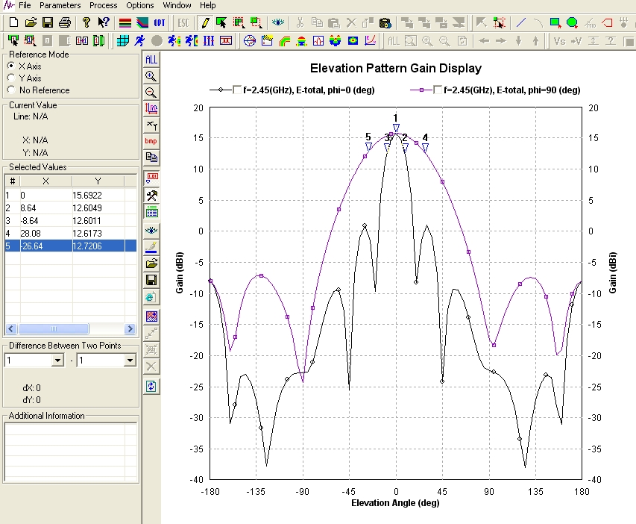Click the zoom in magnifier in vertical toolbar
The image size is (636, 524).
[x=151, y=75]
